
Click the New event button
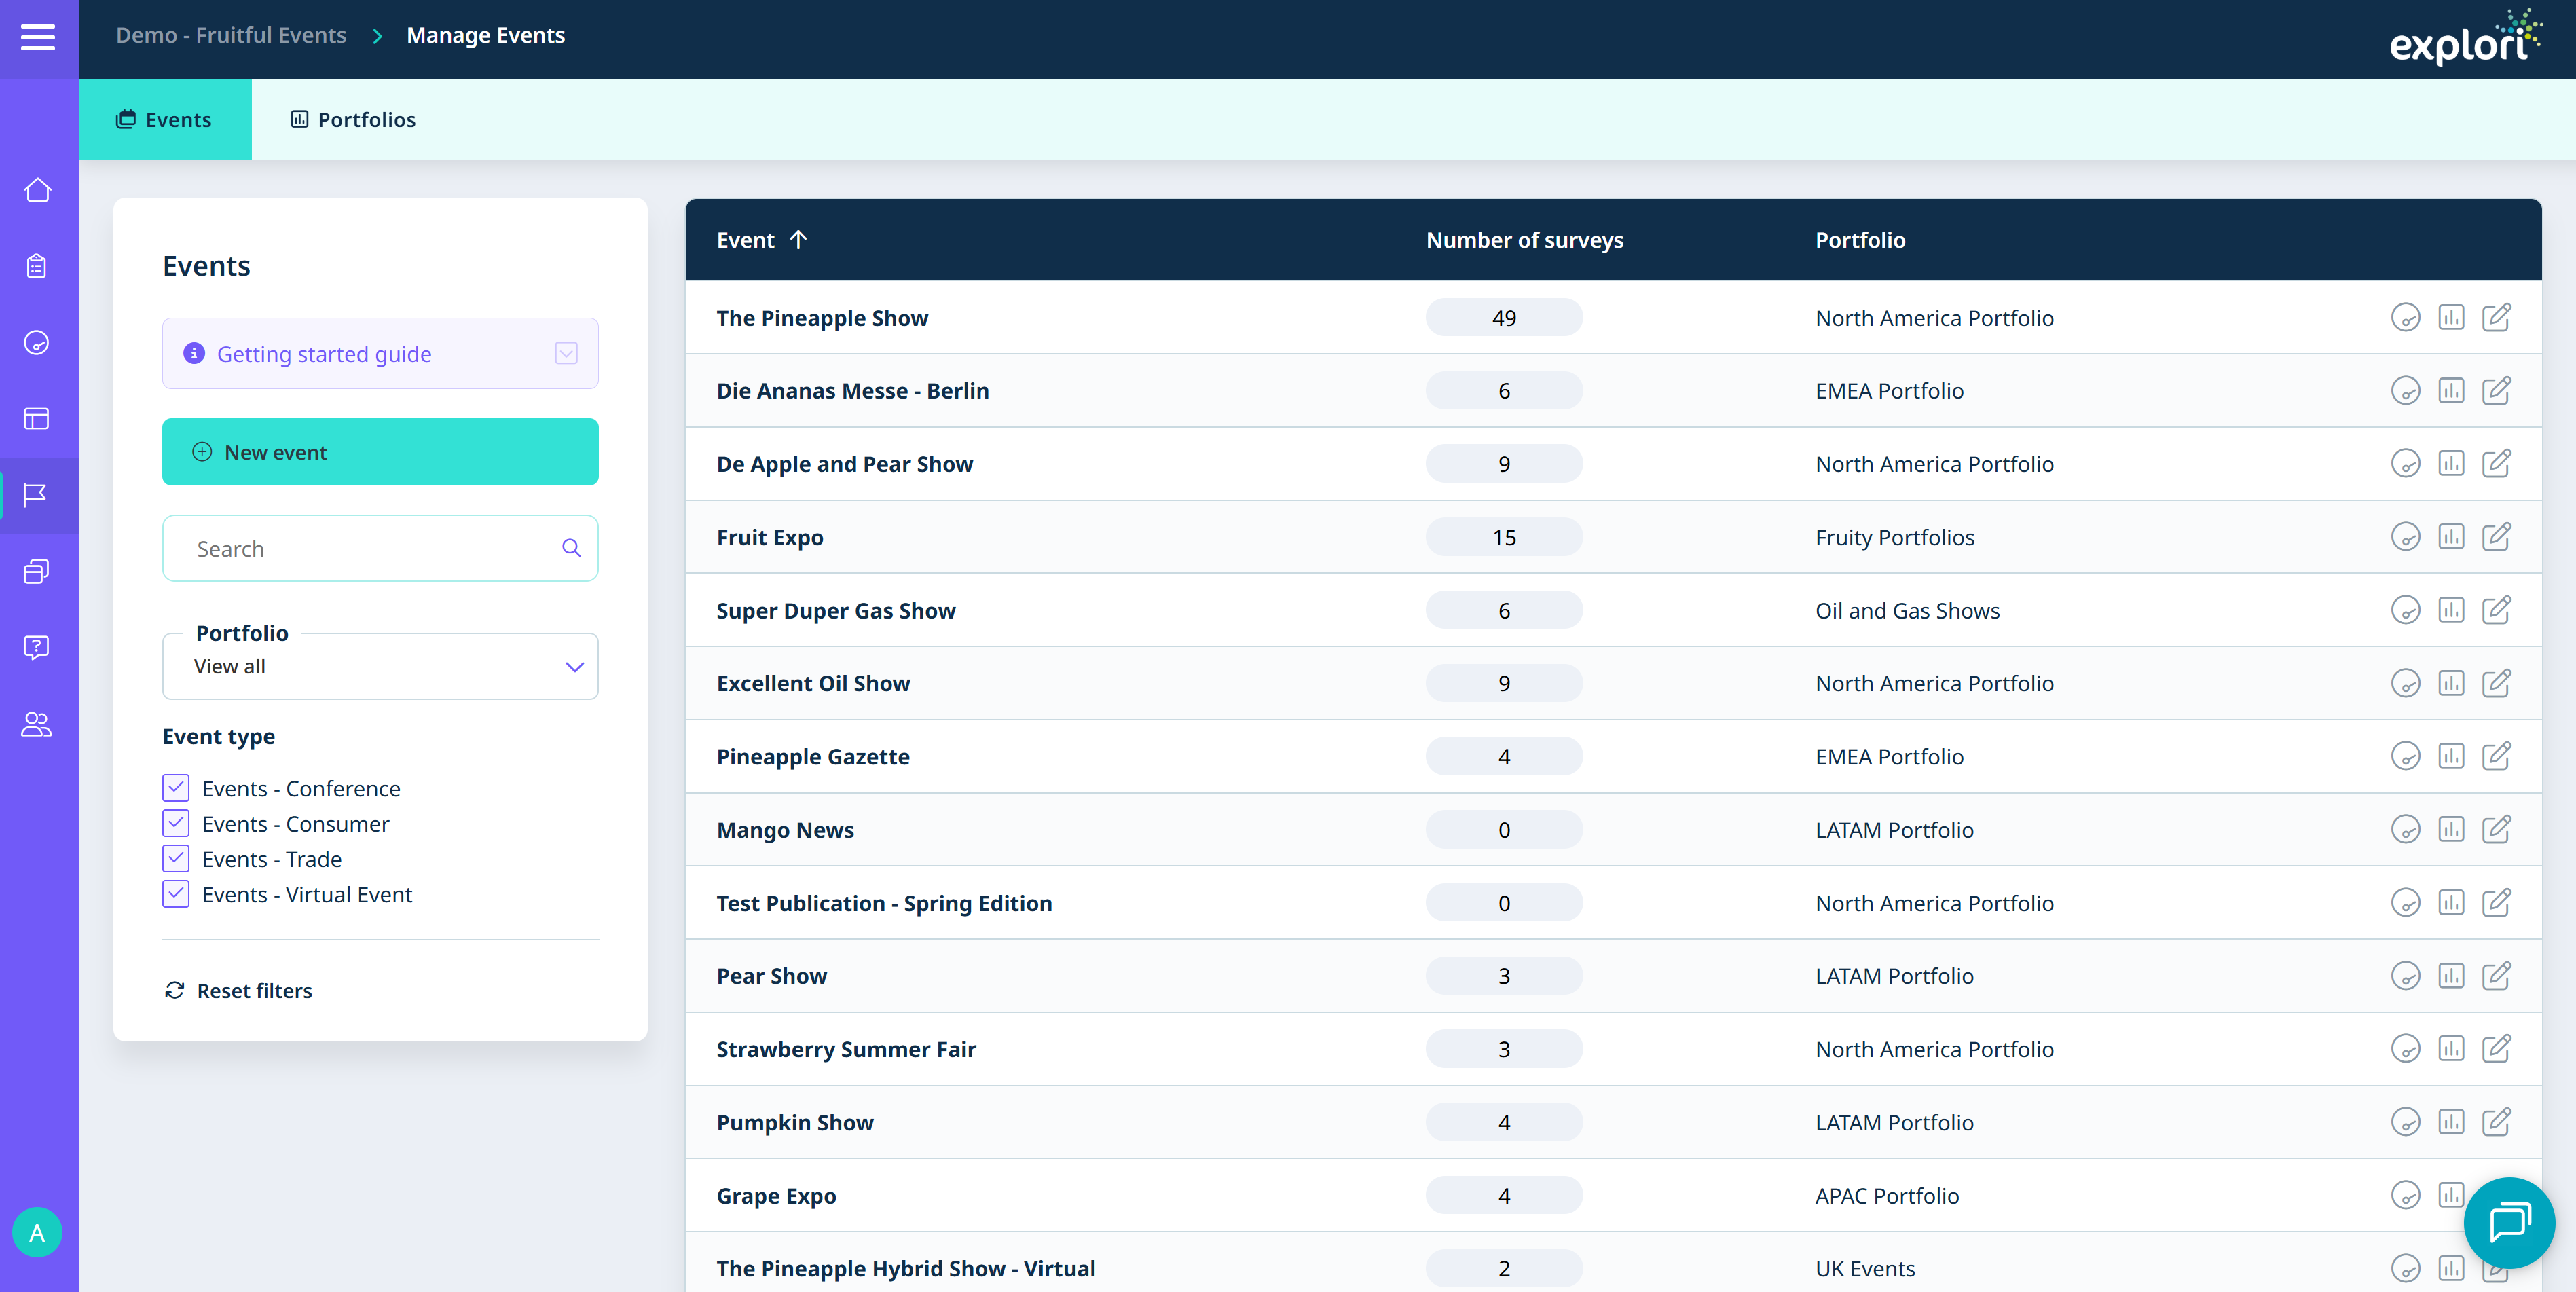tap(380, 452)
